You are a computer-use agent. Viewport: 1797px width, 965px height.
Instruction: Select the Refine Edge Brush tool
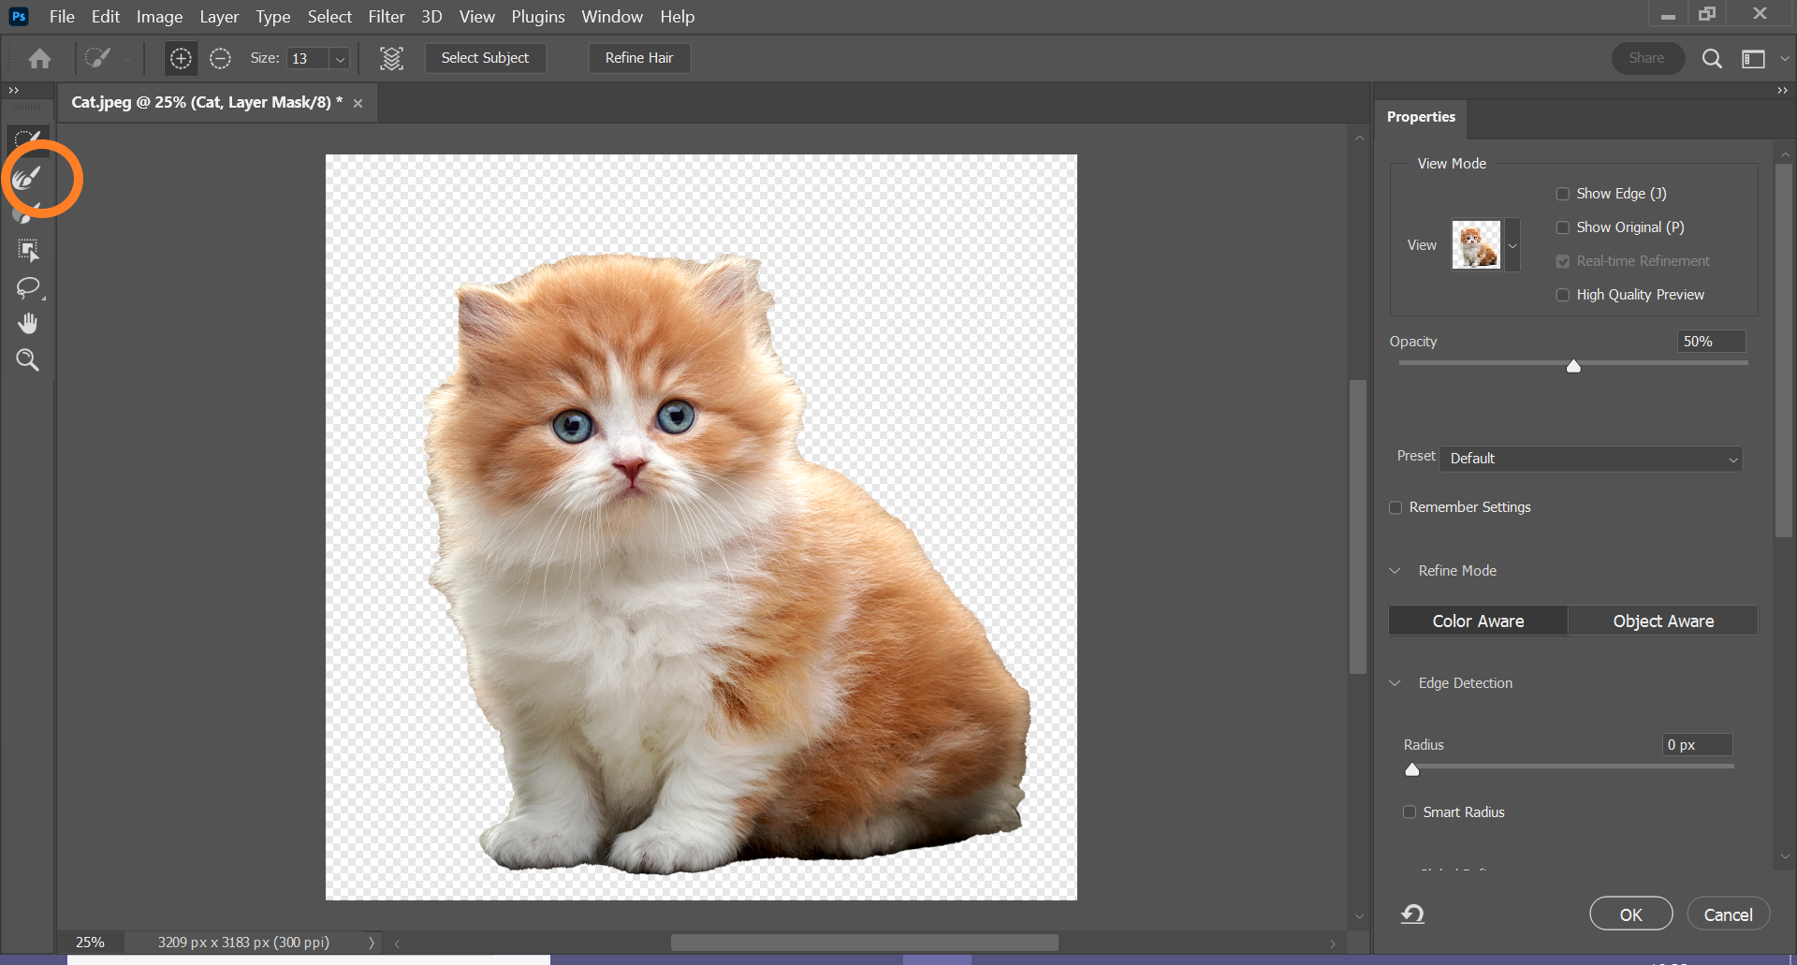[27, 176]
